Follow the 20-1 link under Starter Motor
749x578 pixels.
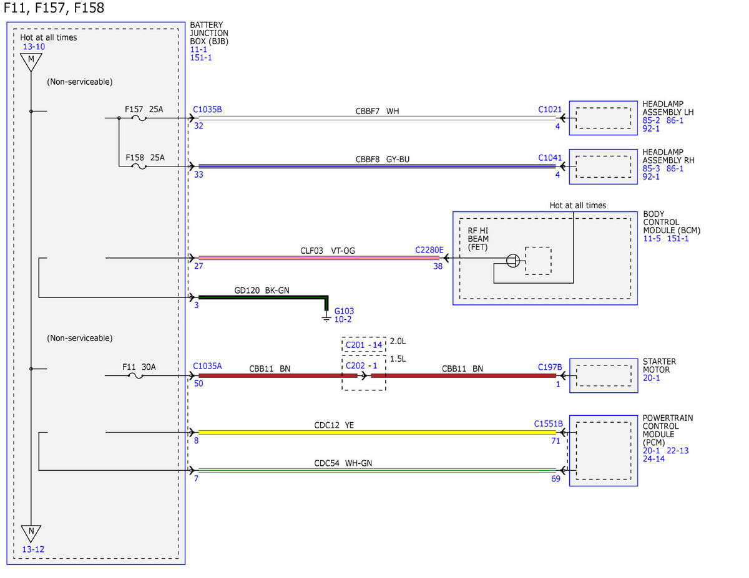point(651,378)
